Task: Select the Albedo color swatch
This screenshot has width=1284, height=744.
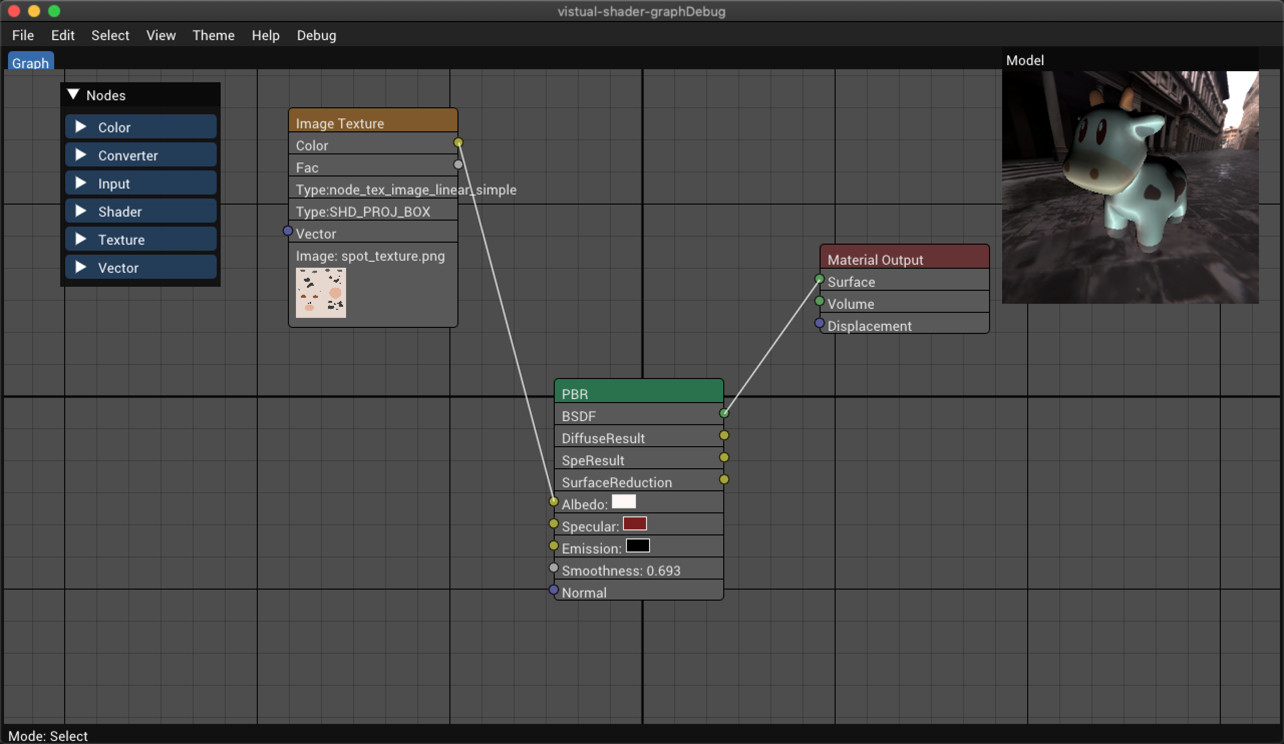Action: click(623, 503)
